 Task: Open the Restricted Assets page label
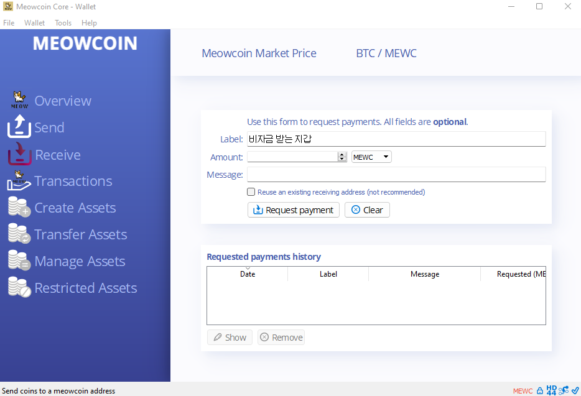pyautogui.click(x=86, y=288)
